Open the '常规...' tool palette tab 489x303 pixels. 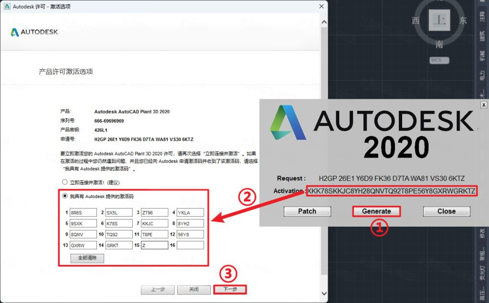[482, 254]
